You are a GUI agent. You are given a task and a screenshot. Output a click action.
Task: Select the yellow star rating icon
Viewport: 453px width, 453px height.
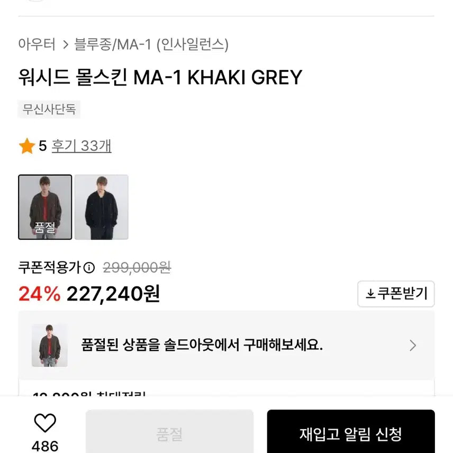point(25,146)
